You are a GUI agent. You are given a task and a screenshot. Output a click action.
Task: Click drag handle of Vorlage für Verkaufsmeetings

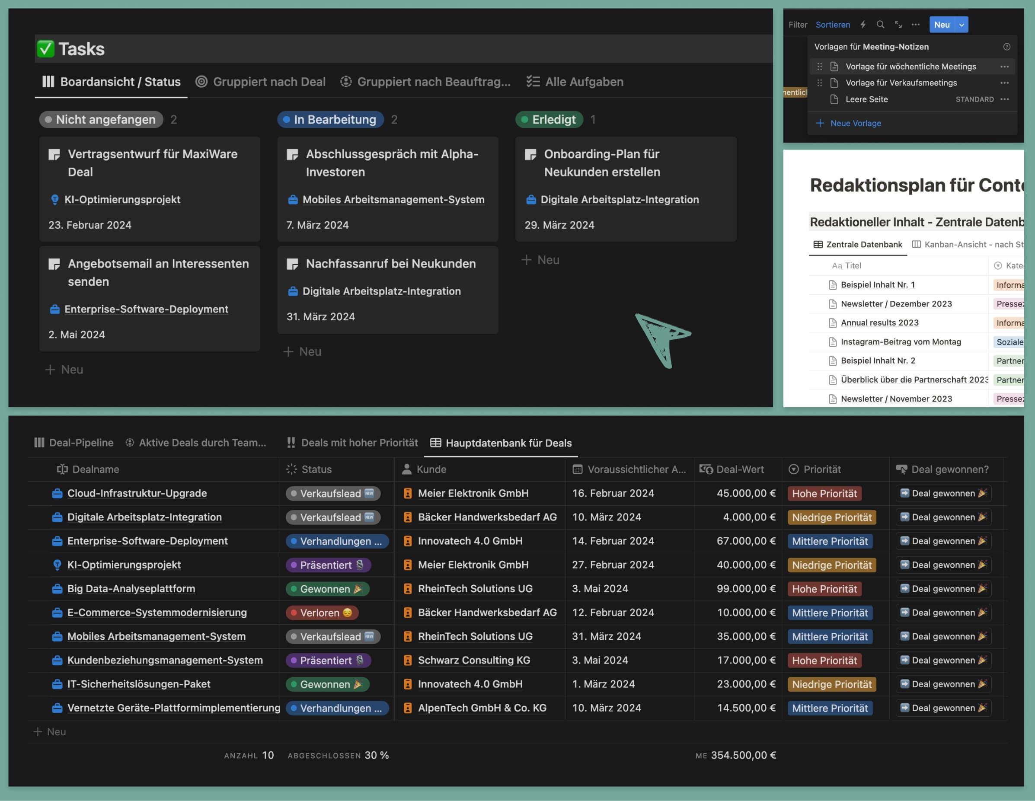click(820, 83)
